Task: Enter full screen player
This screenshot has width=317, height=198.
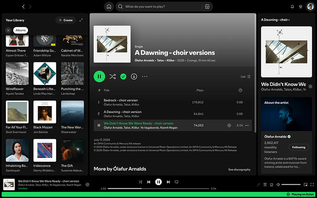Action: (312, 185)
